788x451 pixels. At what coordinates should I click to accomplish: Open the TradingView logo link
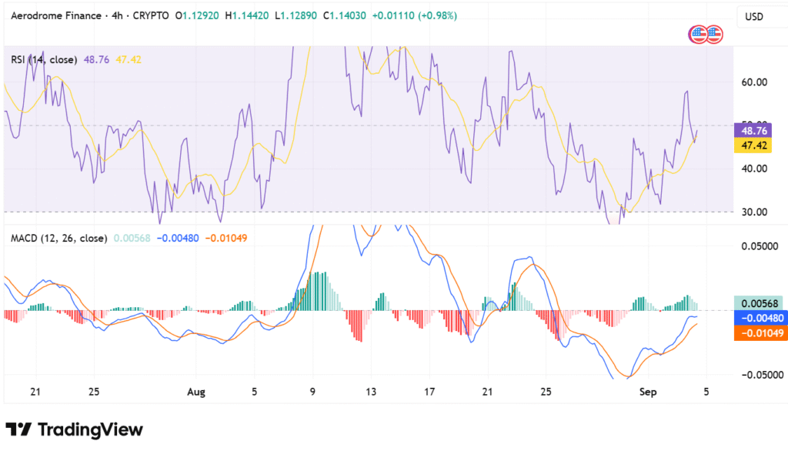75,430
